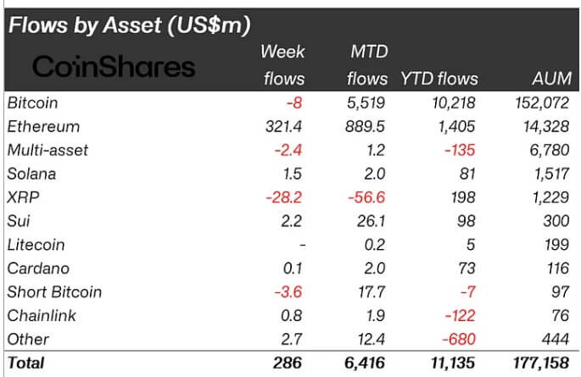Click the Ethereum row label
The image size is (581, 377).
[x=43, y=126]
